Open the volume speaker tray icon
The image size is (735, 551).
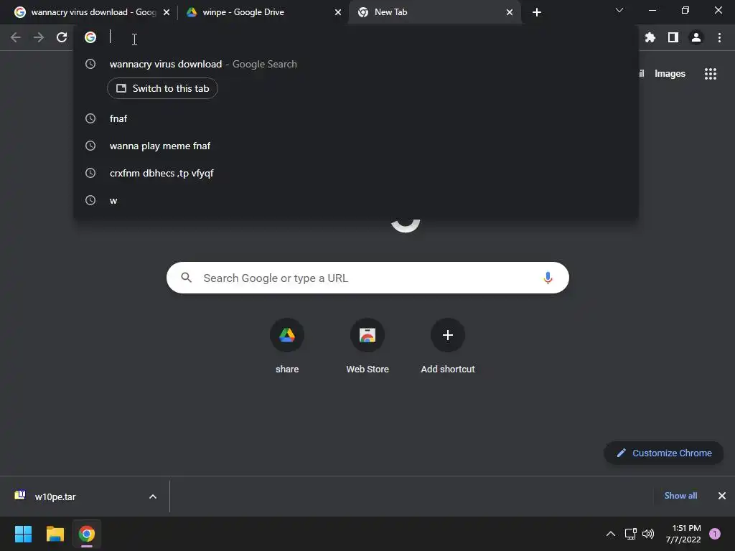point(648,534)
